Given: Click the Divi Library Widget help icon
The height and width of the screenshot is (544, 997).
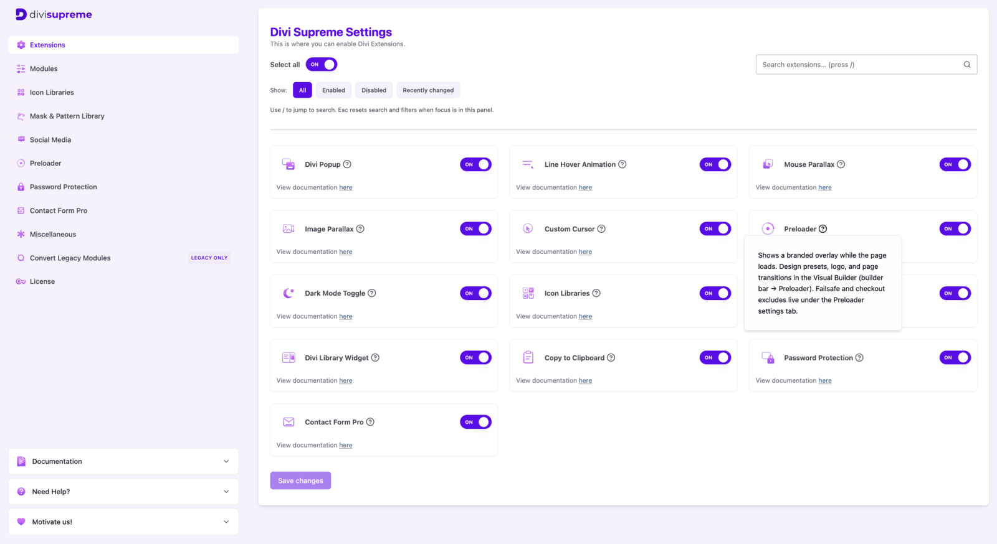Looking at the screenshot, I should coord(375,358).
